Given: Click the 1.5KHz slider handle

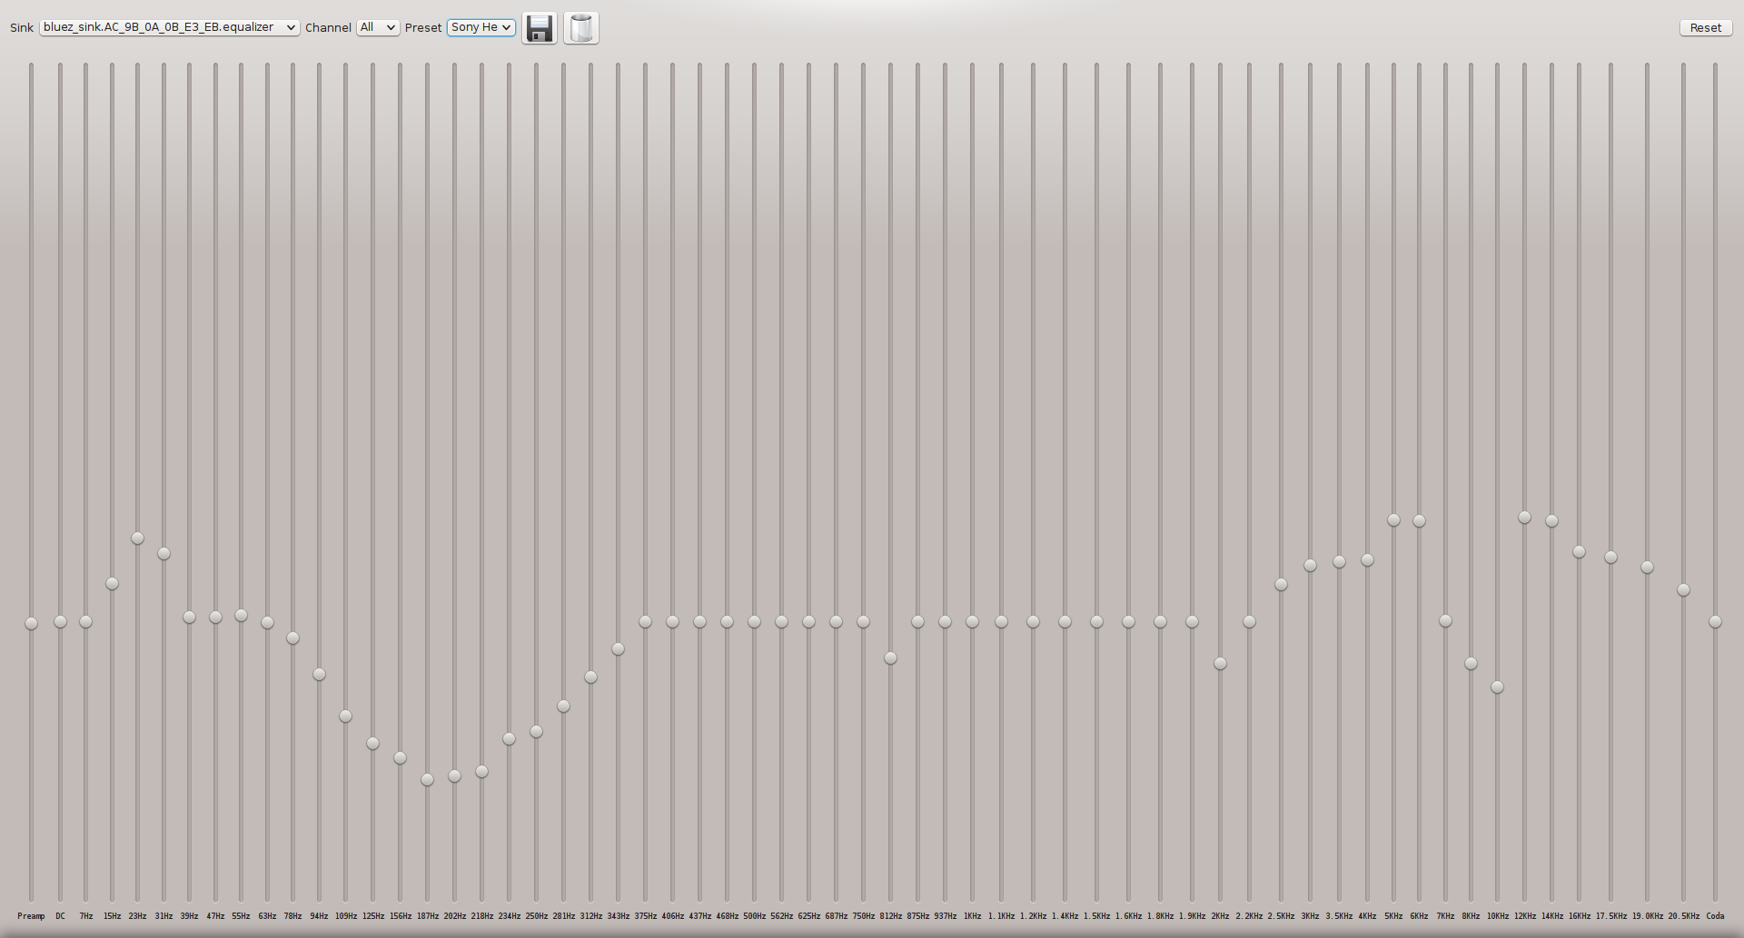Looking at the screenshot, I should (x=1096, y=621).
